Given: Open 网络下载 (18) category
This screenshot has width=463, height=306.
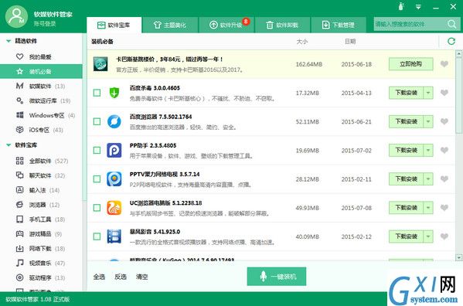Looking at the screenshot, I should (40, 249).
